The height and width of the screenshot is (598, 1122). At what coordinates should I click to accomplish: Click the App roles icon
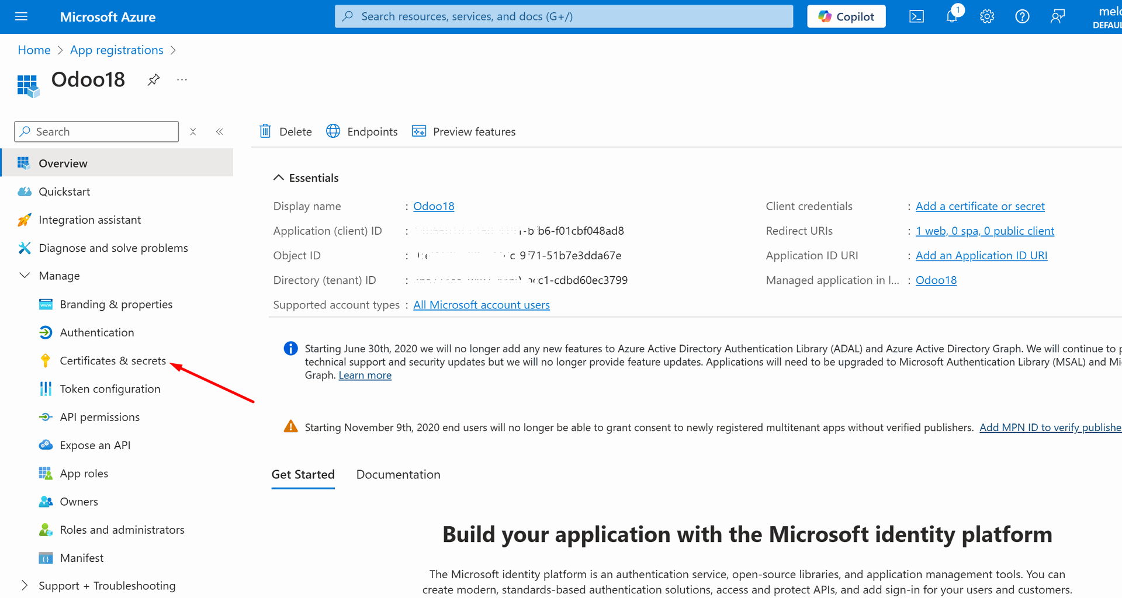coord(46,473)
